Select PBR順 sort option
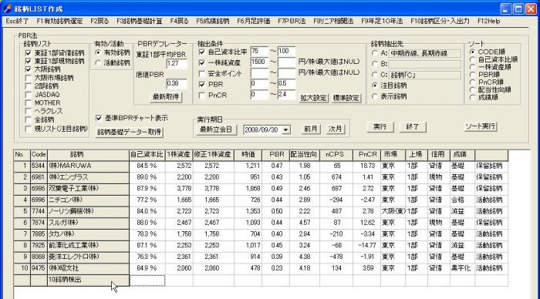This screenshot has width=540, height=299. coord(472,75)
